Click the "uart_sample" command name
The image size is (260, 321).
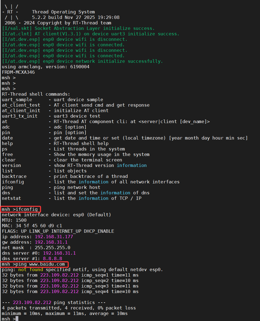coord(17,100)
